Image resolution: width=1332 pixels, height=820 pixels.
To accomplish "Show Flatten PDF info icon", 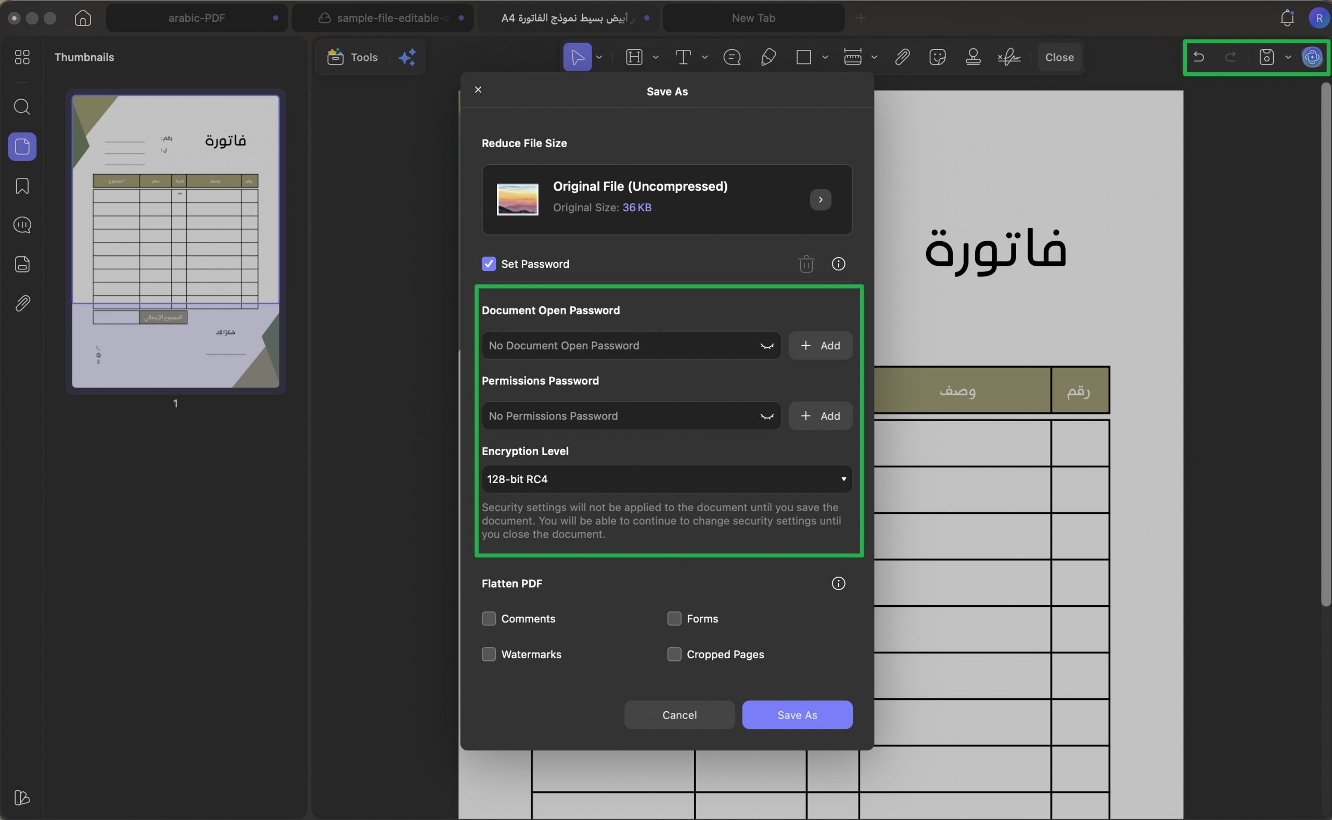I will pos(838,583).
